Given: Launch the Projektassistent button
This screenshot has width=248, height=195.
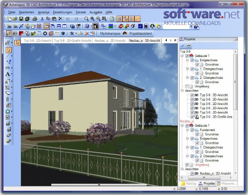Looking at the screenshot, I should (x=137, y=34).
